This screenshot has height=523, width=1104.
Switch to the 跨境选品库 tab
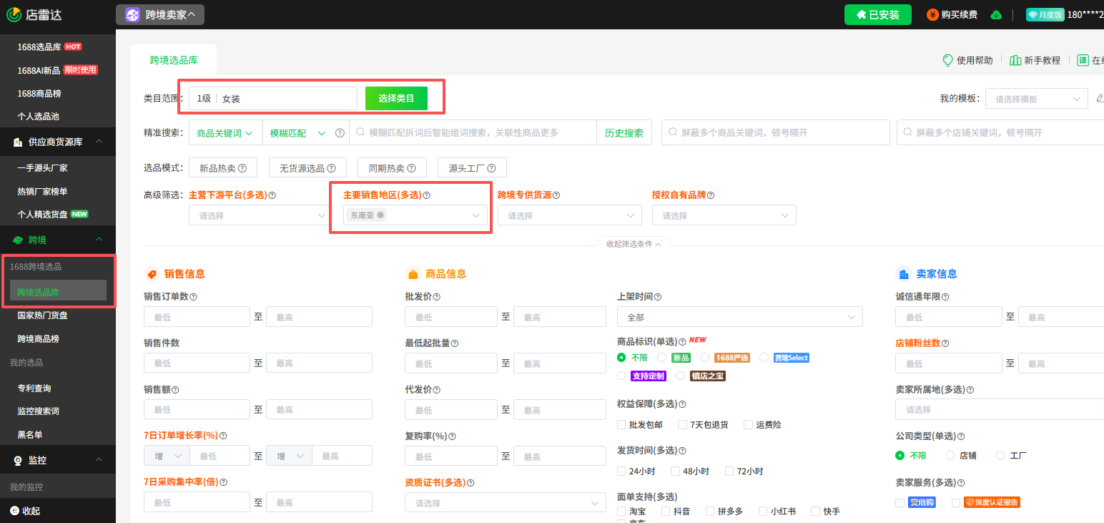[174, 60]
